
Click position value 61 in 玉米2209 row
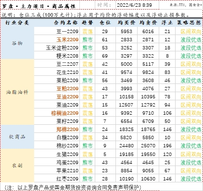click(x=105, y=40)
